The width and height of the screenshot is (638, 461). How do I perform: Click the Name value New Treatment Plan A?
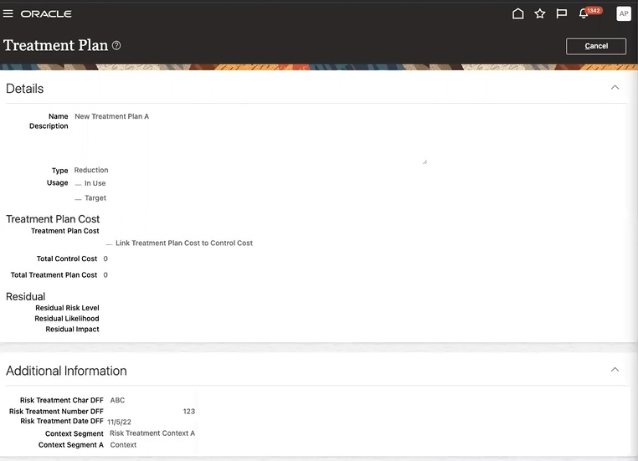click(x=111, y=116)
